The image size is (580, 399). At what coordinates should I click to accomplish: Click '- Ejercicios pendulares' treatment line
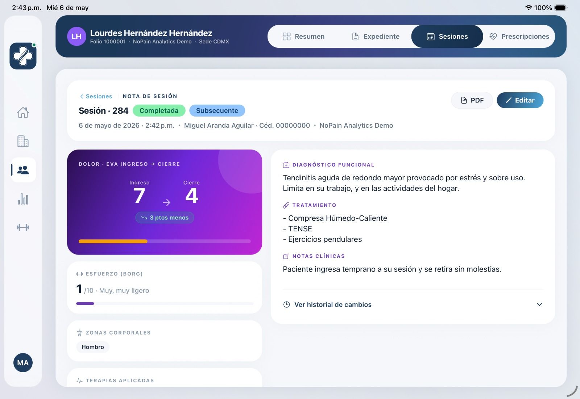pos(322,239)
